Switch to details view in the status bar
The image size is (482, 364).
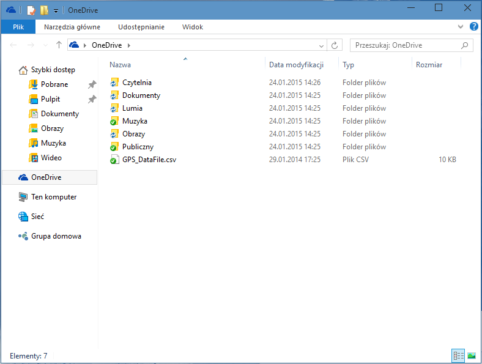458,355
